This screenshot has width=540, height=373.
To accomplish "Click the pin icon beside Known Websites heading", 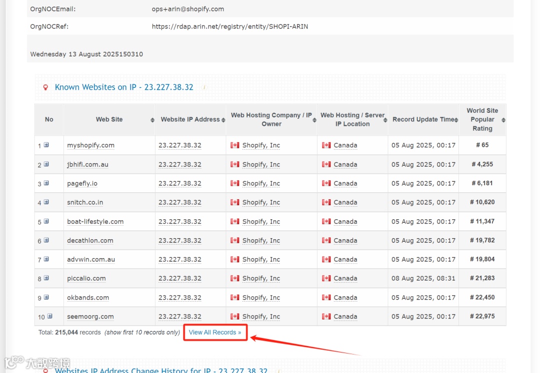I will coord(45,87).
